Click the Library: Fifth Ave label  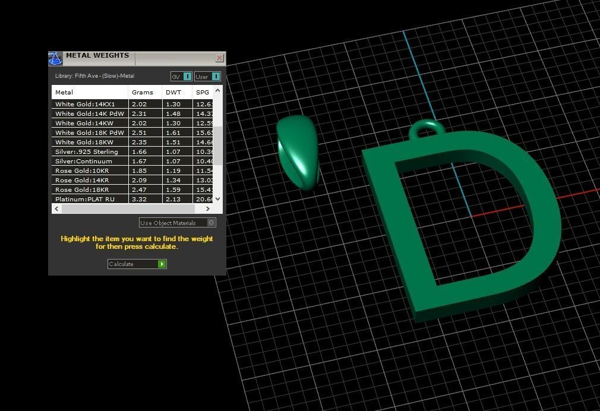point(94,76)
